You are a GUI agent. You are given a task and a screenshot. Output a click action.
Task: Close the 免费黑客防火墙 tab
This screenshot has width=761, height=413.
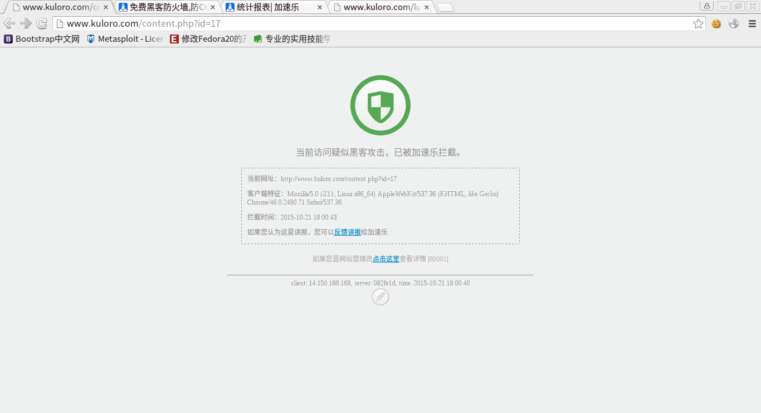tap(213, 7)
